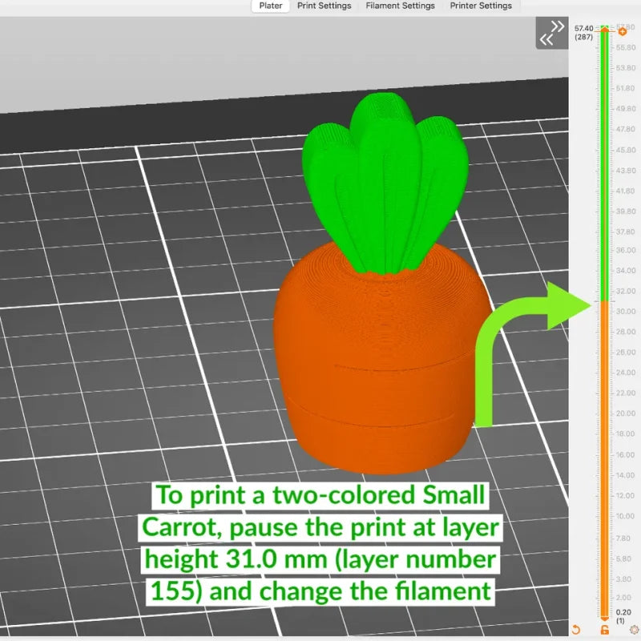
Task: Reset the layer slider with the undo arrow icon
Action: click(576, 630)
